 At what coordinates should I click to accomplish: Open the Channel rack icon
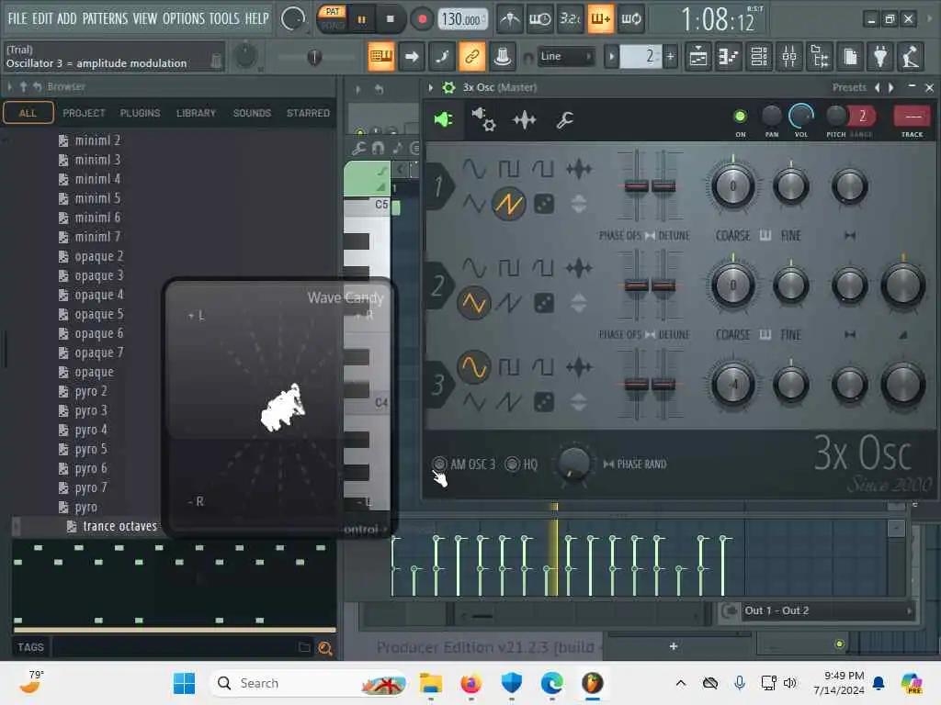click(x=759, y=57)
